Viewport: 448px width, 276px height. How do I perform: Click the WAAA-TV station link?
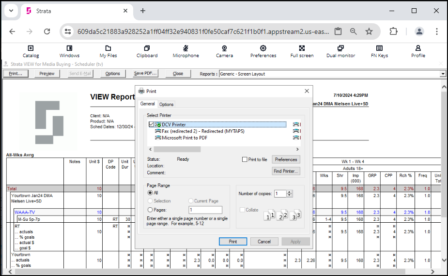(x=25, y=212)
